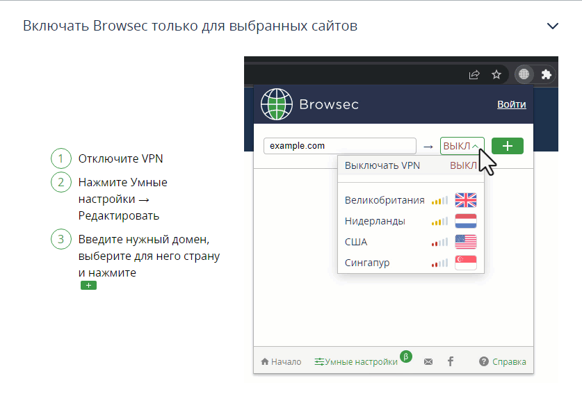Click signal bars next to Великобритания

[440, 201]
